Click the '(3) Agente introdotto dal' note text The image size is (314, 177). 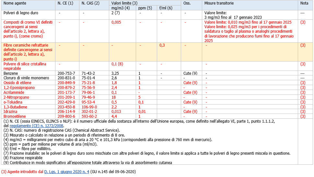[22, 172]
